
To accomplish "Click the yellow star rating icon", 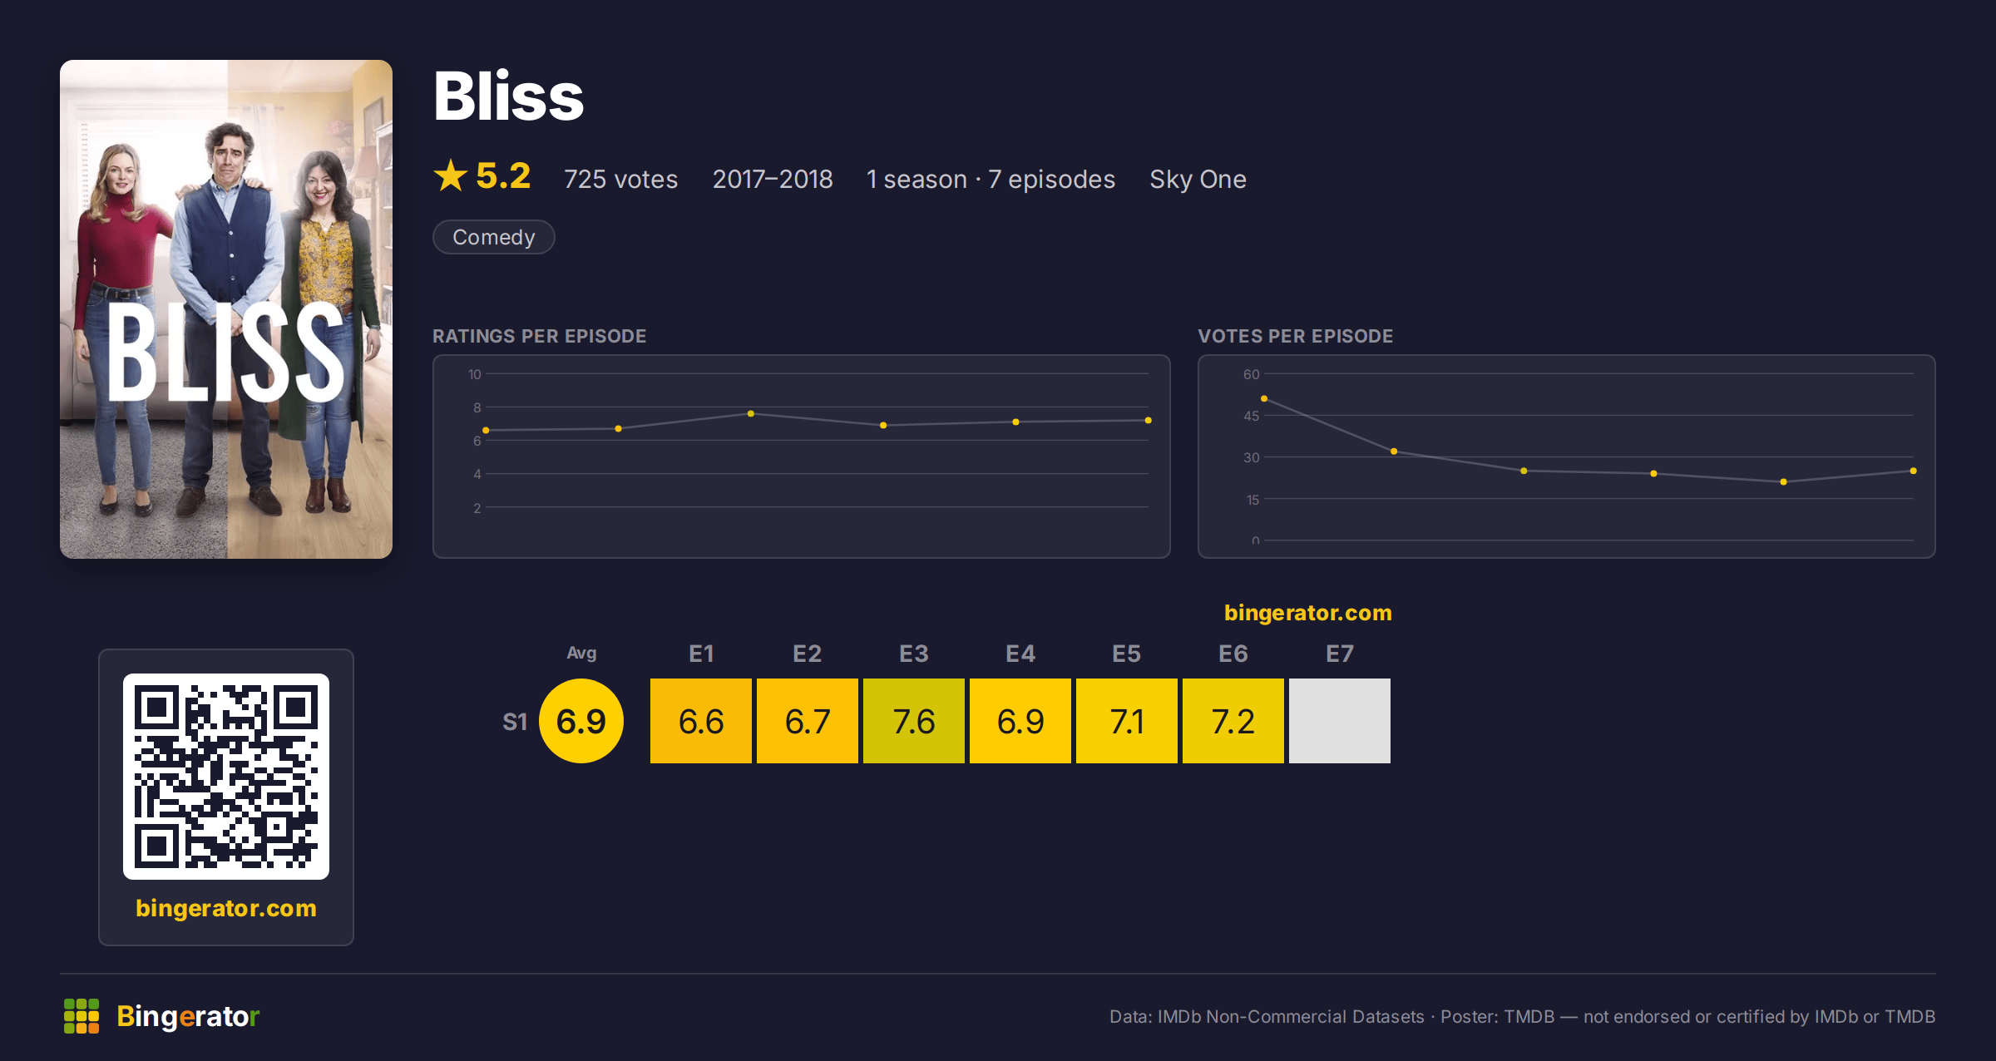I will 451,175.
